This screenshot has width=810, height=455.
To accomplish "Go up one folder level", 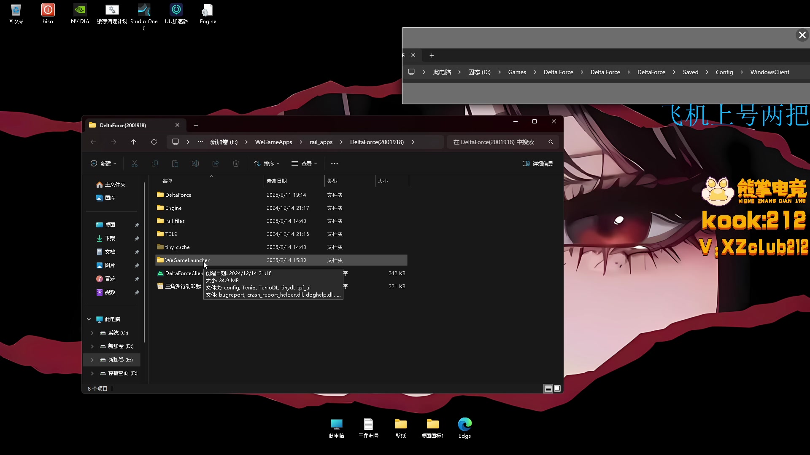I will point(134,142).
